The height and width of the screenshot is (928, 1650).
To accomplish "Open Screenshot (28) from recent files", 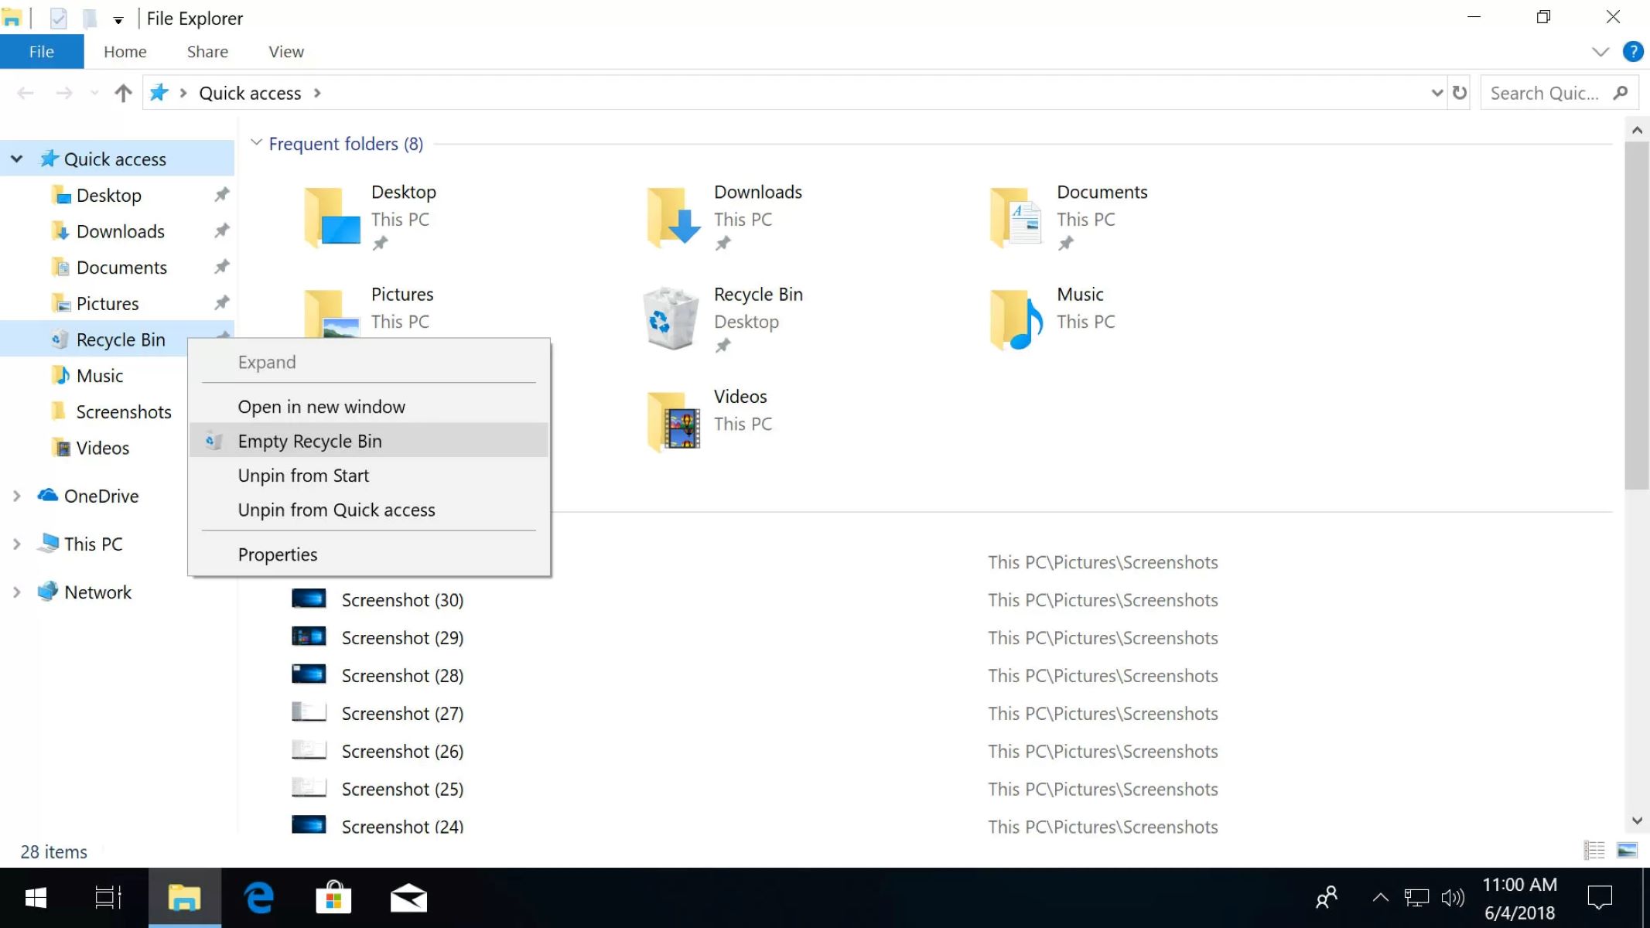I will [x=401, y=676].
